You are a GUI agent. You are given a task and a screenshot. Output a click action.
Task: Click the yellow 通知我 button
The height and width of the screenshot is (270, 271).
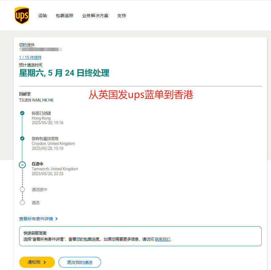pos(37,262)
